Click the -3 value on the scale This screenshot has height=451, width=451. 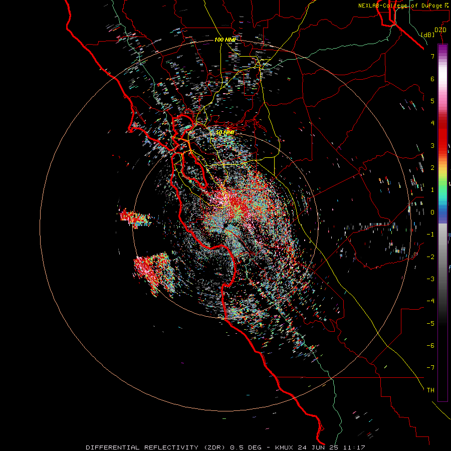coord(430,279)
